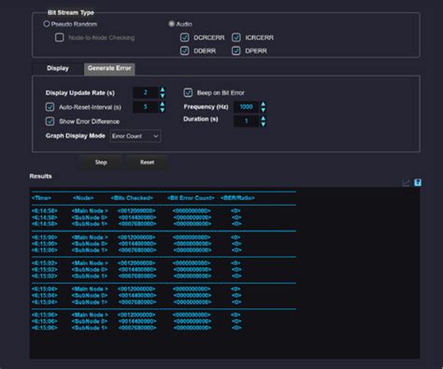Uncheck the DPERR checkbox
This screenshot has width=443, height=369.
(x=236, y=50)
